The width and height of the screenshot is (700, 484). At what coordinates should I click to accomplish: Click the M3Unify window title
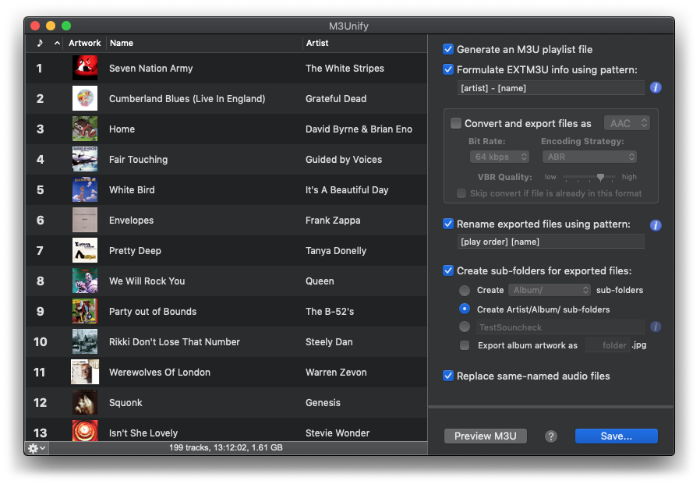(348, 26)
